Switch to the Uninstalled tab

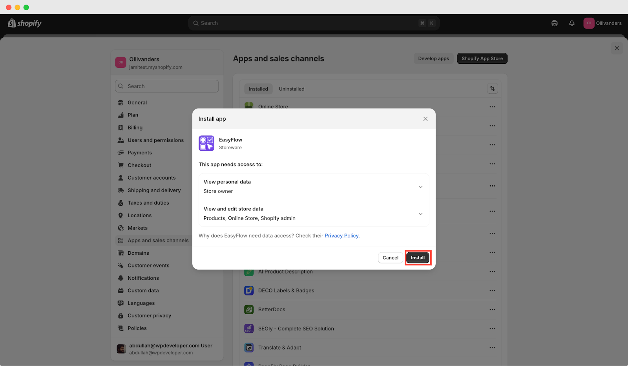(x=292, y=89)
